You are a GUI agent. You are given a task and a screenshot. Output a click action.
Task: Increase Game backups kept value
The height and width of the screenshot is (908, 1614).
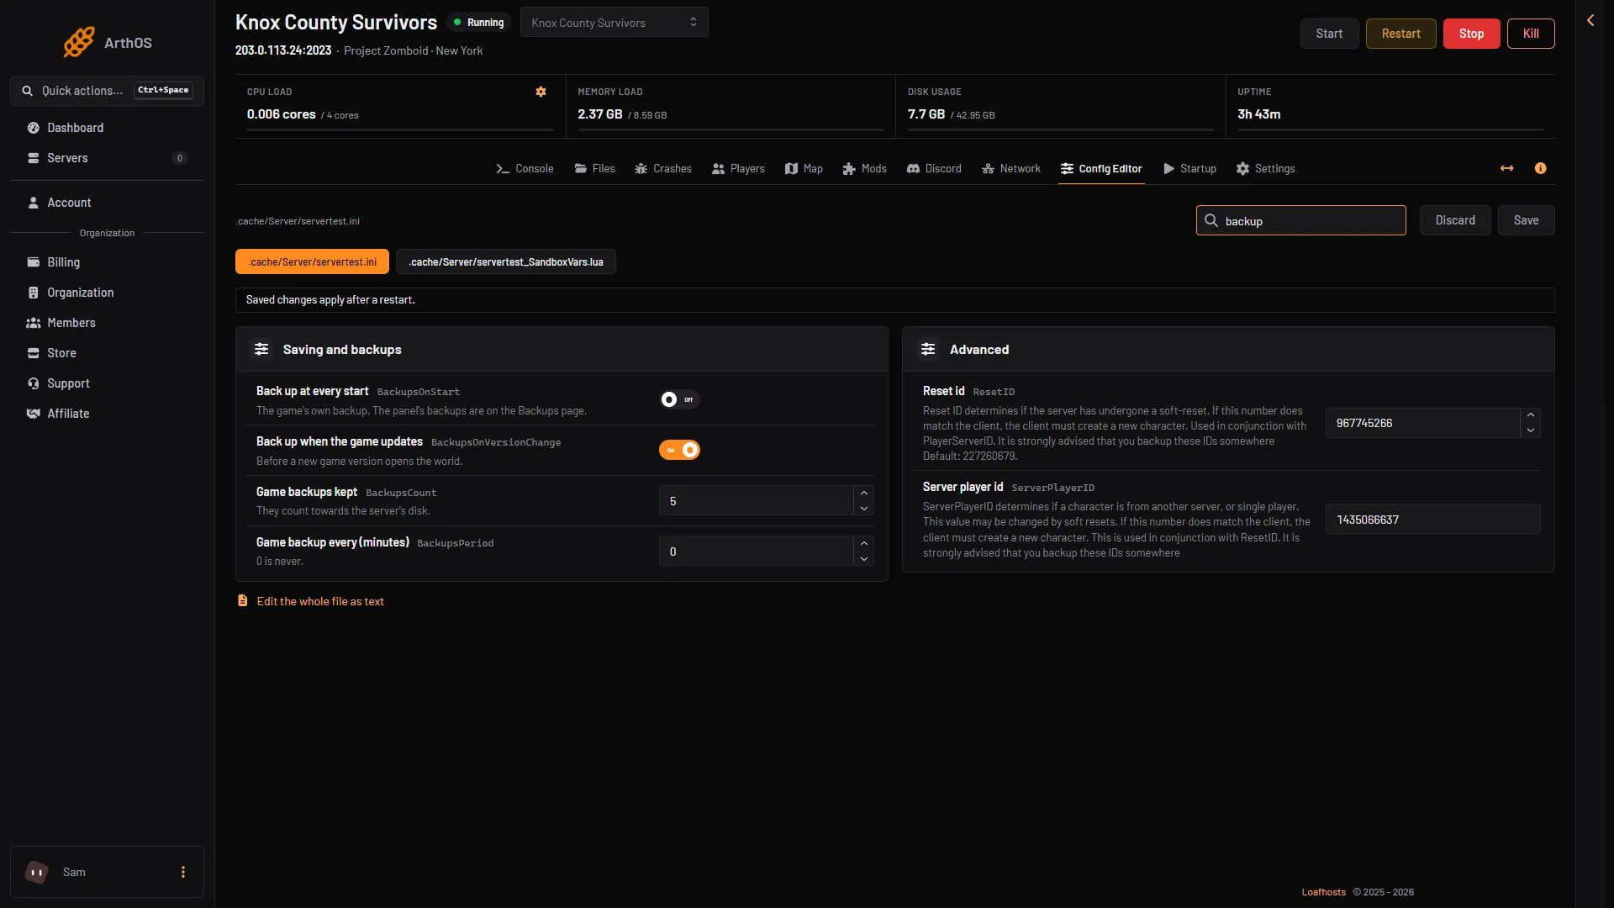pos(863,493)
